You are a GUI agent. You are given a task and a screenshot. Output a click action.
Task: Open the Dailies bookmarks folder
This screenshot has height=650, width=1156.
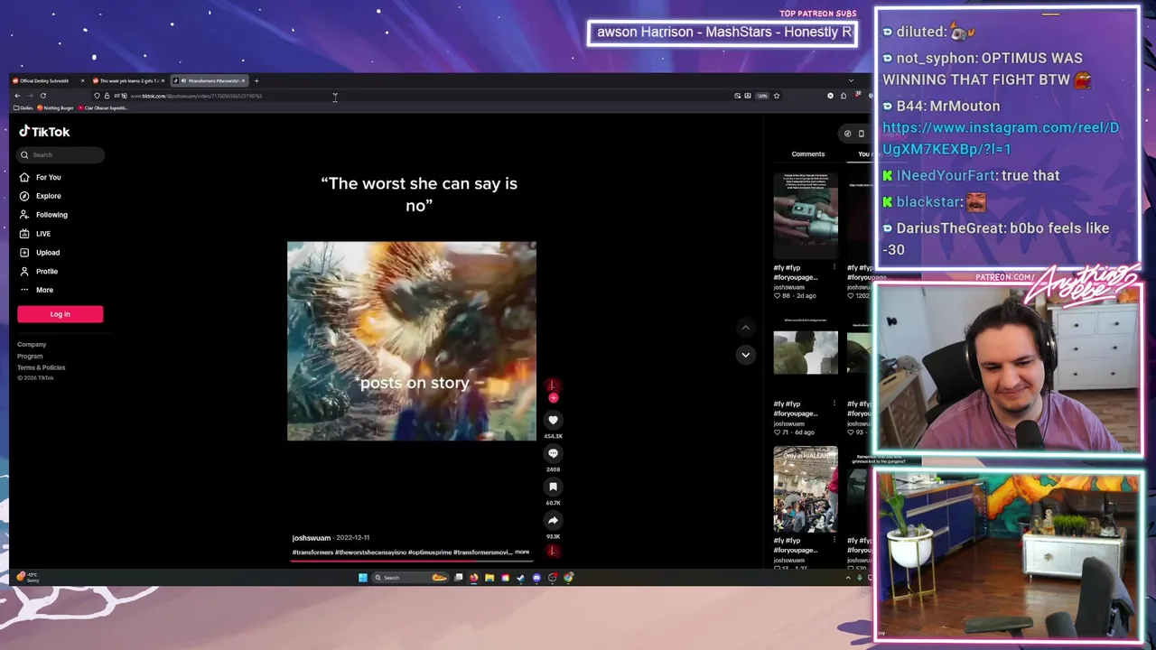tap(23, 108)
